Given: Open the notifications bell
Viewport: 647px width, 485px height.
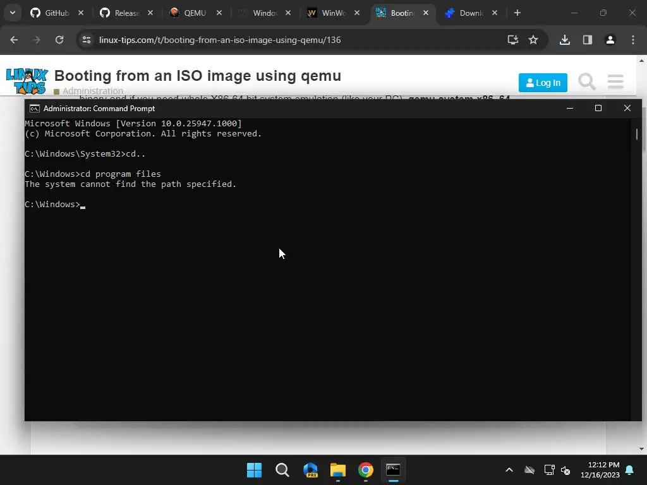Looking at the screenshot, I should click(x=630, y=470).
